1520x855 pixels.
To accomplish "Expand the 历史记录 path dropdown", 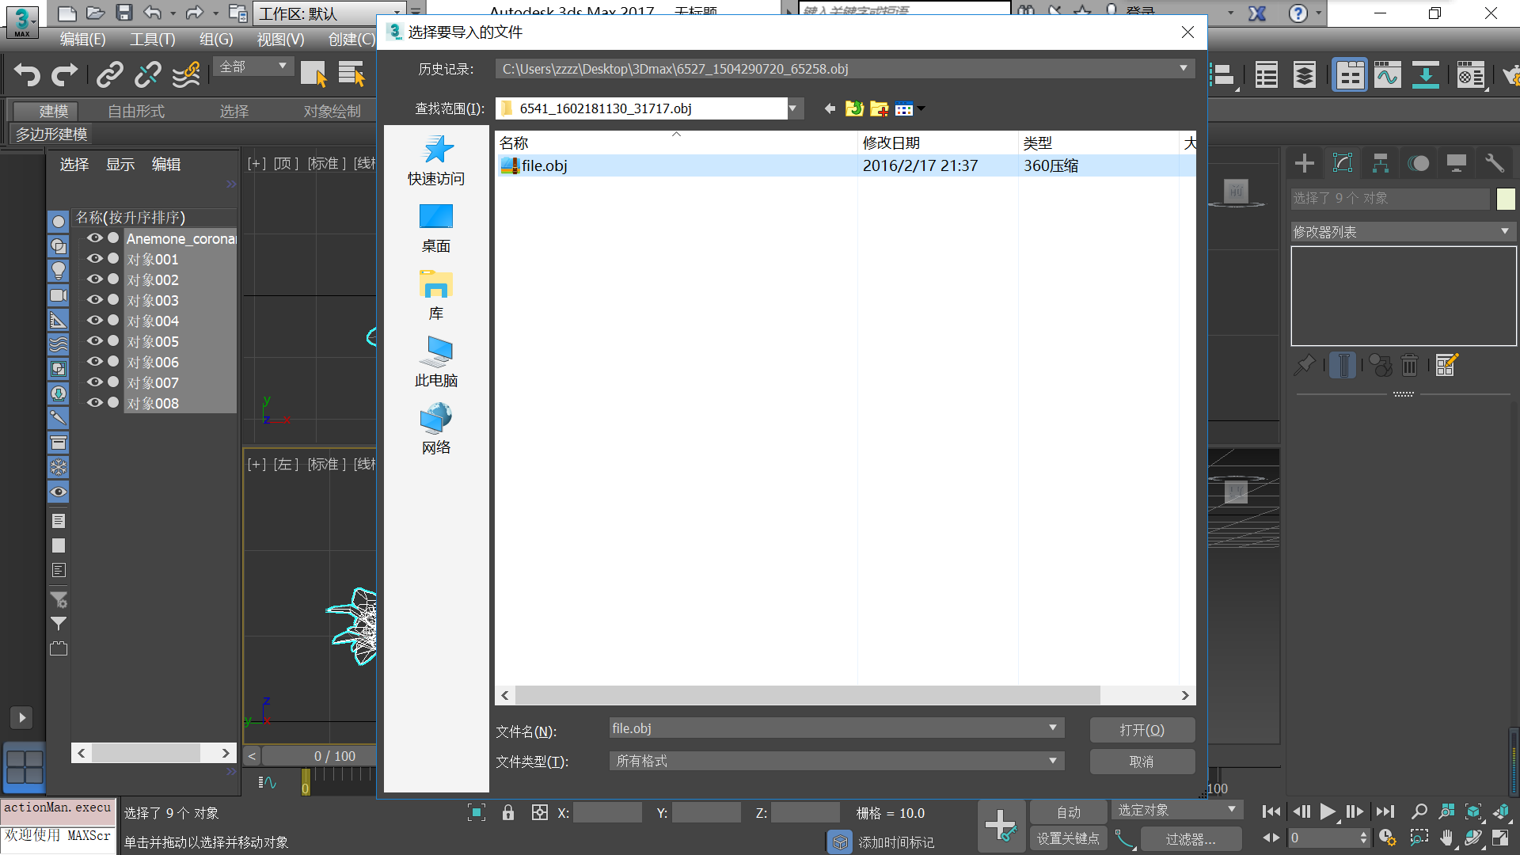I will [1183, 69].
